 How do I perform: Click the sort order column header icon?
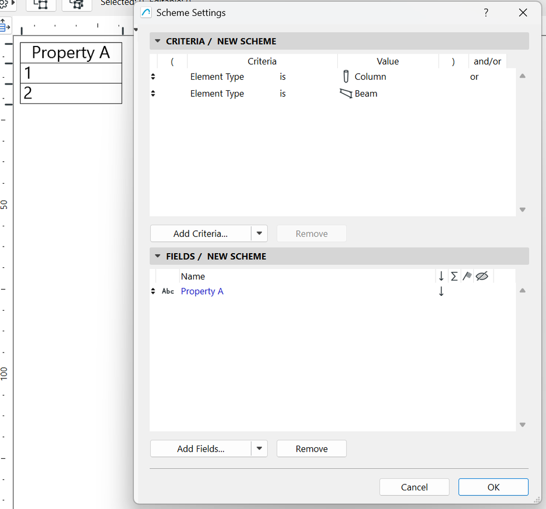441,276
